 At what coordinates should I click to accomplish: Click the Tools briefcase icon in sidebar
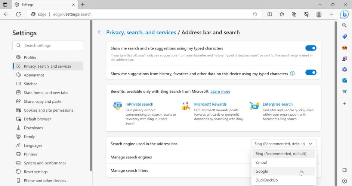345,48
